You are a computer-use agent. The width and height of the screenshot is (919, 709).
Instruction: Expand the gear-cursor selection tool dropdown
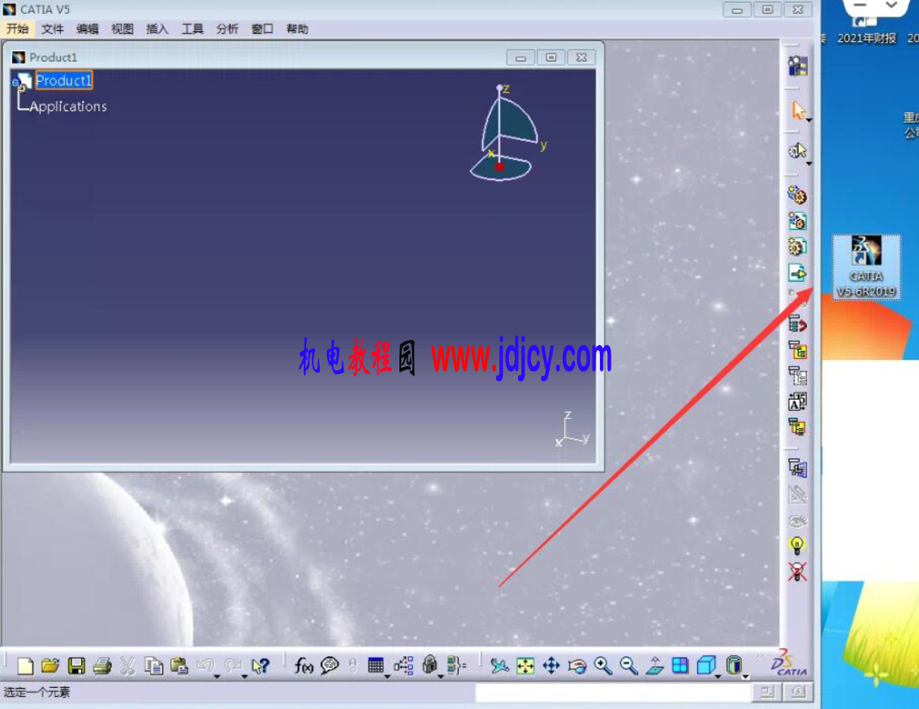[809, 163]
